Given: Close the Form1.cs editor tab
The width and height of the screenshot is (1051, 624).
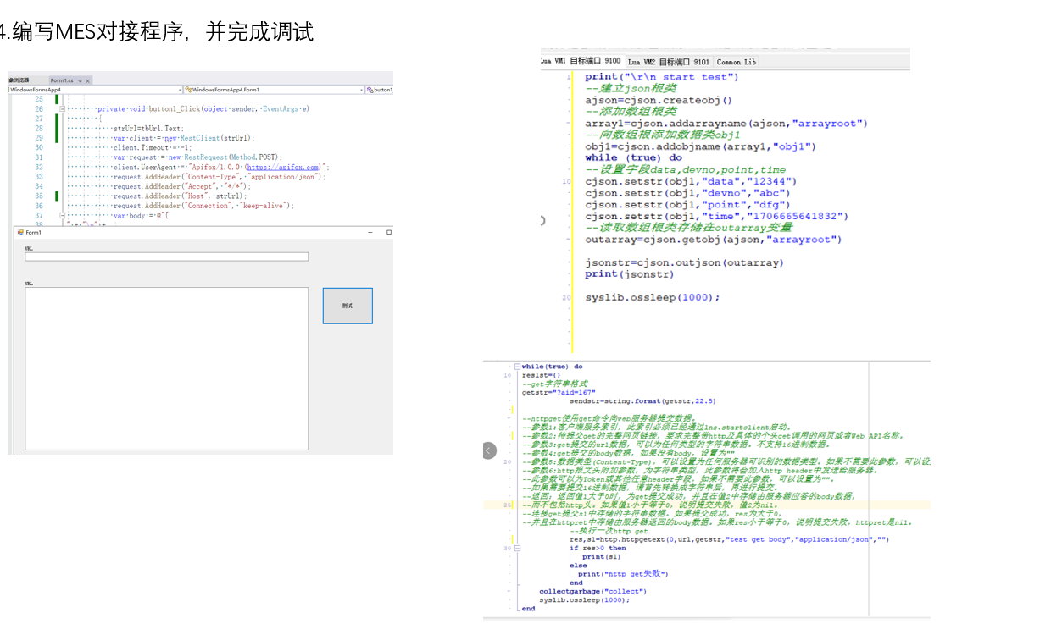Looking at the screenshot, I should point(87,80).
